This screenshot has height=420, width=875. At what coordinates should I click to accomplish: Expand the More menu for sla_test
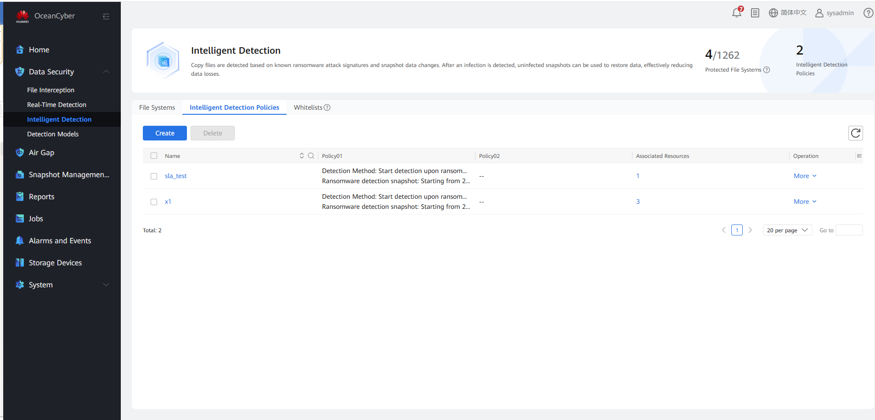[x=805, y=176]
